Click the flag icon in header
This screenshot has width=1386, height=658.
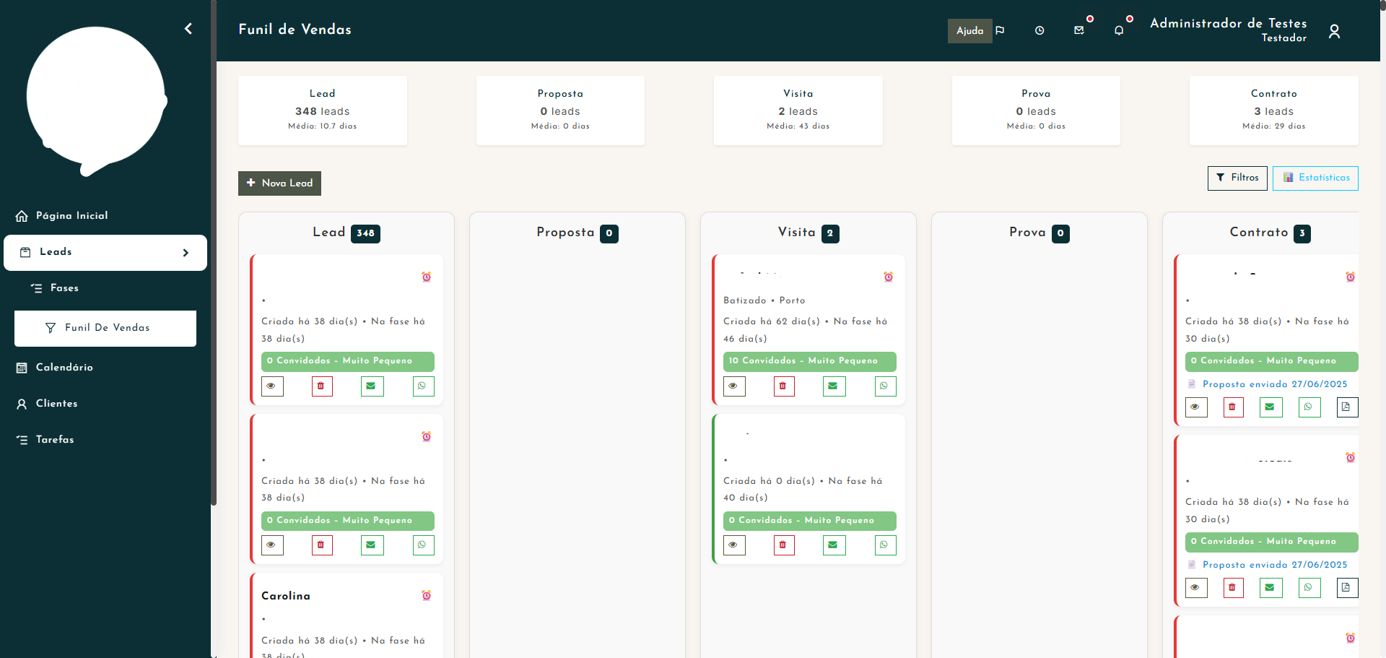click(1000, 30)
